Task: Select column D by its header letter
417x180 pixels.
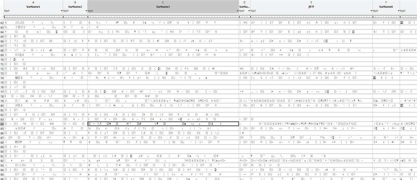Action: (x=244, y=2)
